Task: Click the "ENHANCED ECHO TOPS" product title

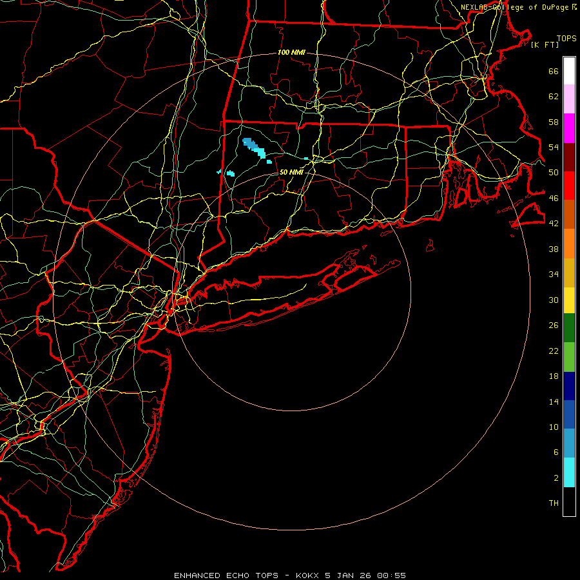Action: (x=226, y=575)
